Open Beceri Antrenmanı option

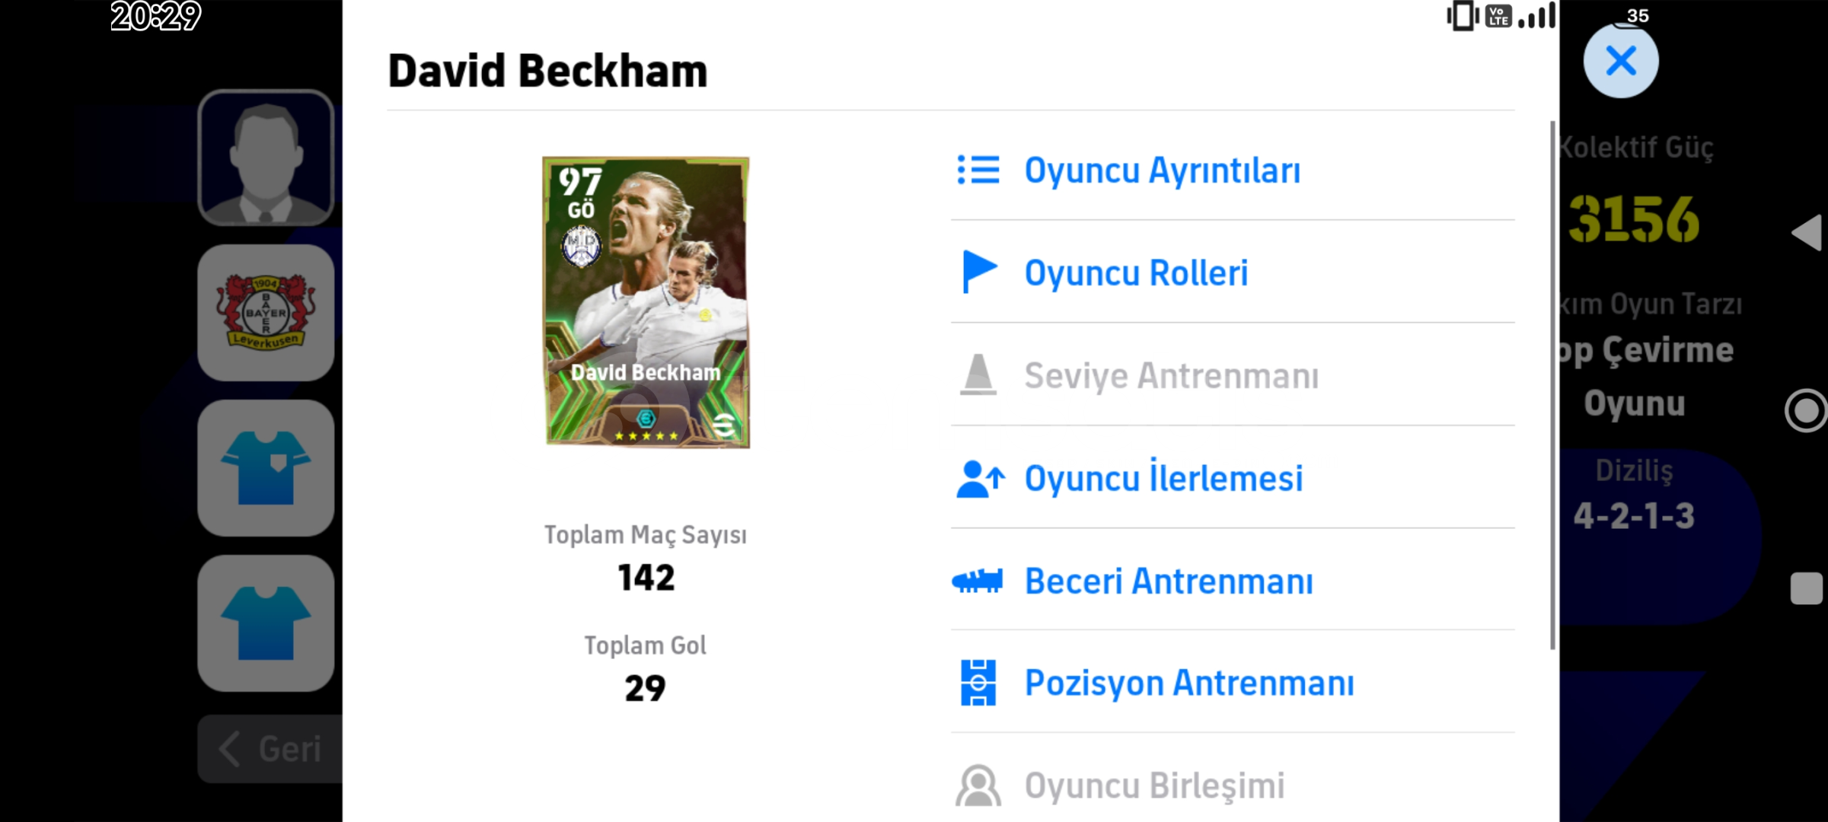pyautogui.click(x=1233, y=581)
